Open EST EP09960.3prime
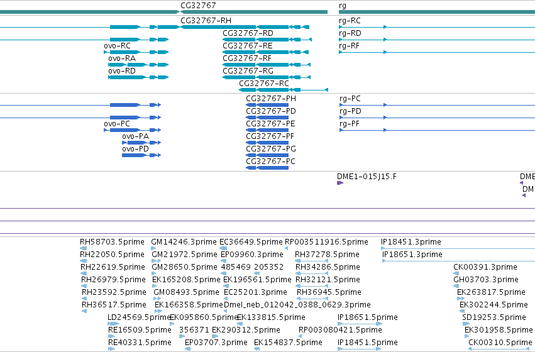 click(252, 255)
